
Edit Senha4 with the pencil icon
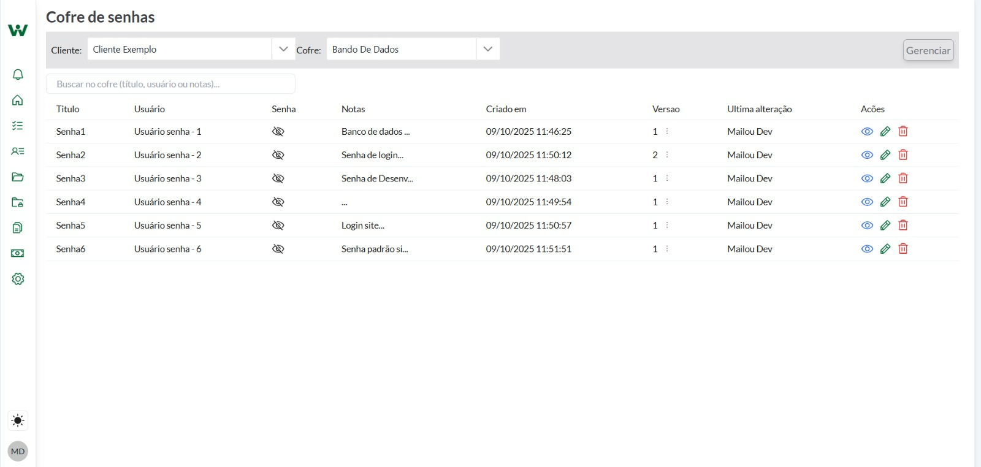(x=885, y=202)
